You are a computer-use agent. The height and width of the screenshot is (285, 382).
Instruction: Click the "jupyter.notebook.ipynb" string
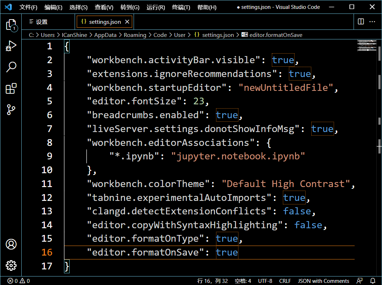click(x=238, y=156)
